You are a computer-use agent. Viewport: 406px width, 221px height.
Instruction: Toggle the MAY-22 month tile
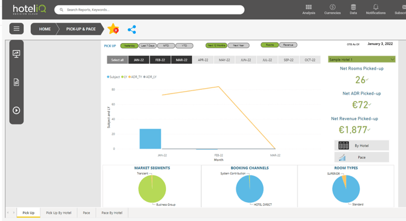coord(224,60)
